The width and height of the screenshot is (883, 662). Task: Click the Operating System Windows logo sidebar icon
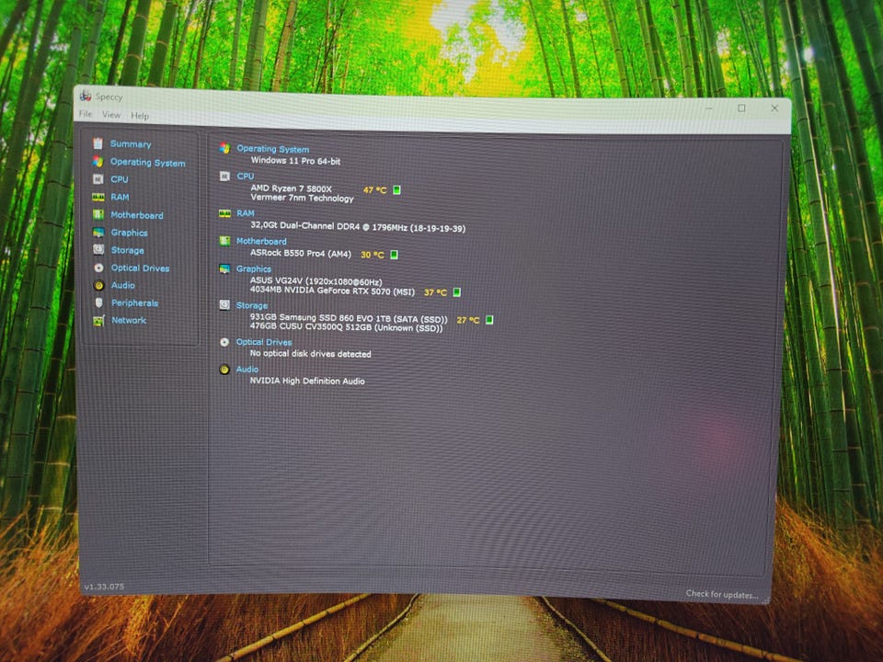(98, 162)
